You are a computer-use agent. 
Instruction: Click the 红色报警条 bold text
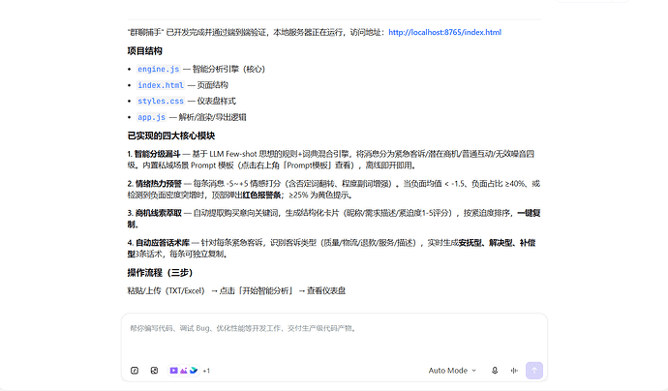tap(261, 195)
